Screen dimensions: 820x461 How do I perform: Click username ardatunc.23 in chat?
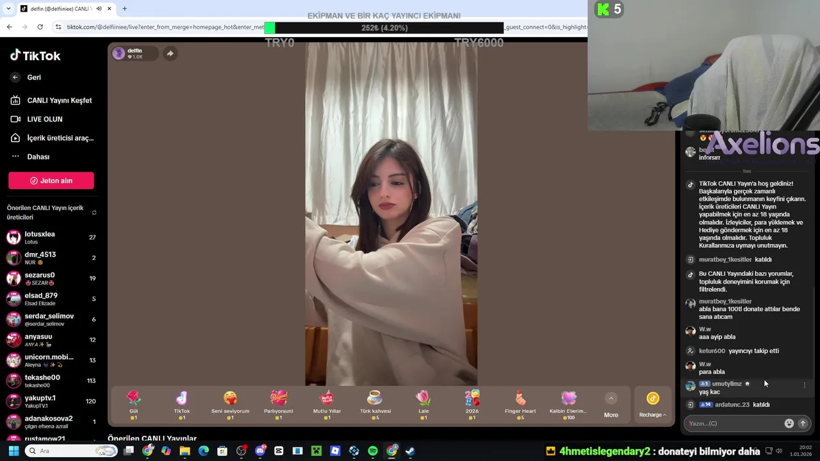tap(732, 405)
